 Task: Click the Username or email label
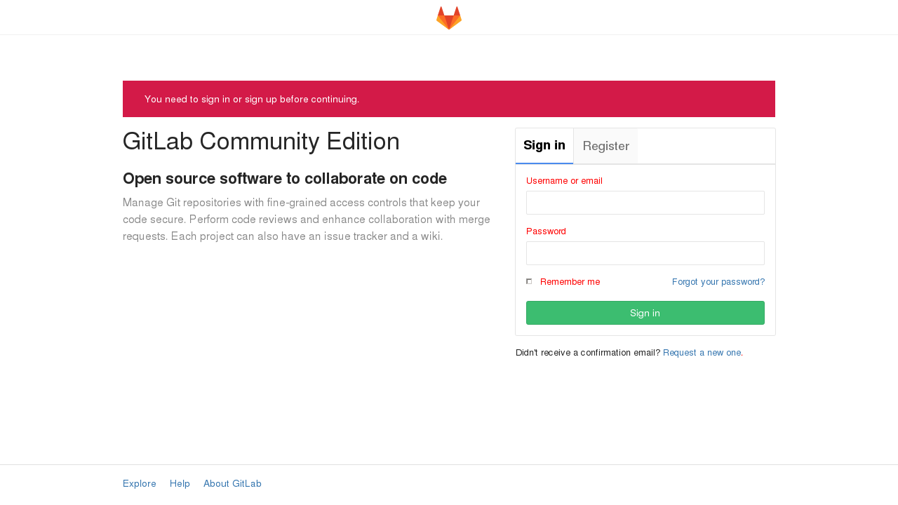pos(564,181)
